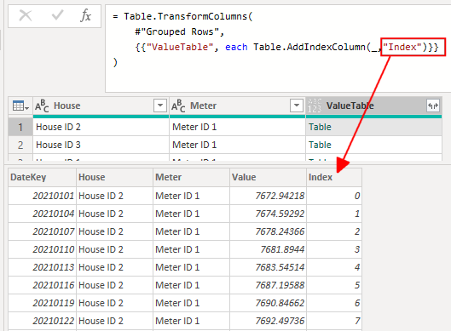Viewport: 451px width, 331px height.
Task: Click the DateKey preview column header
Action: tap(43, 178)
